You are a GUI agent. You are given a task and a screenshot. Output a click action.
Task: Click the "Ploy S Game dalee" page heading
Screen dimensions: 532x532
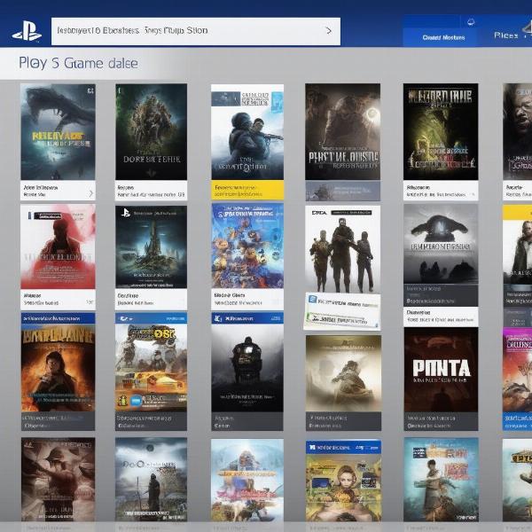[x=78, y=64]
